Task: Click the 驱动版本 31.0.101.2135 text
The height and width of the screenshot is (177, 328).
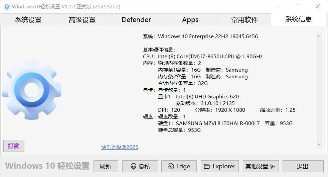Action: pyautogui.click(x=205, y=103)
